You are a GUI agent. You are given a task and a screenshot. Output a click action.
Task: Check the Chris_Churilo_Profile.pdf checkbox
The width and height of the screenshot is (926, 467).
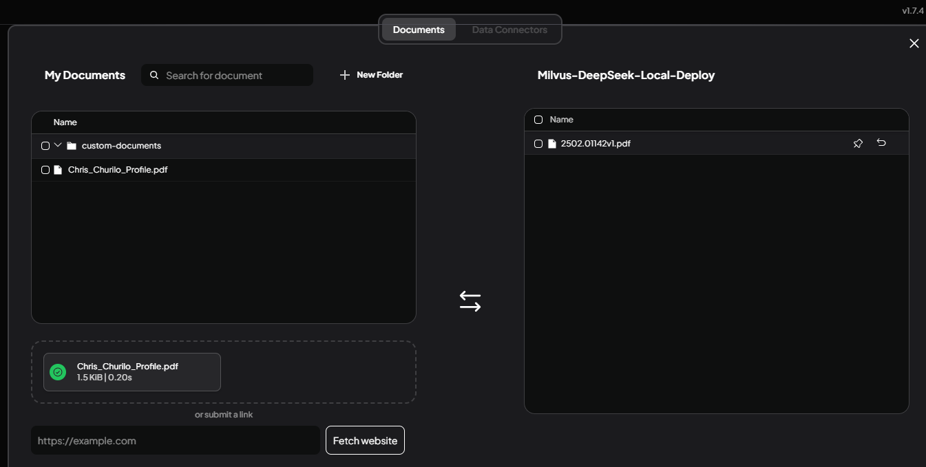[x=45, y=170]
